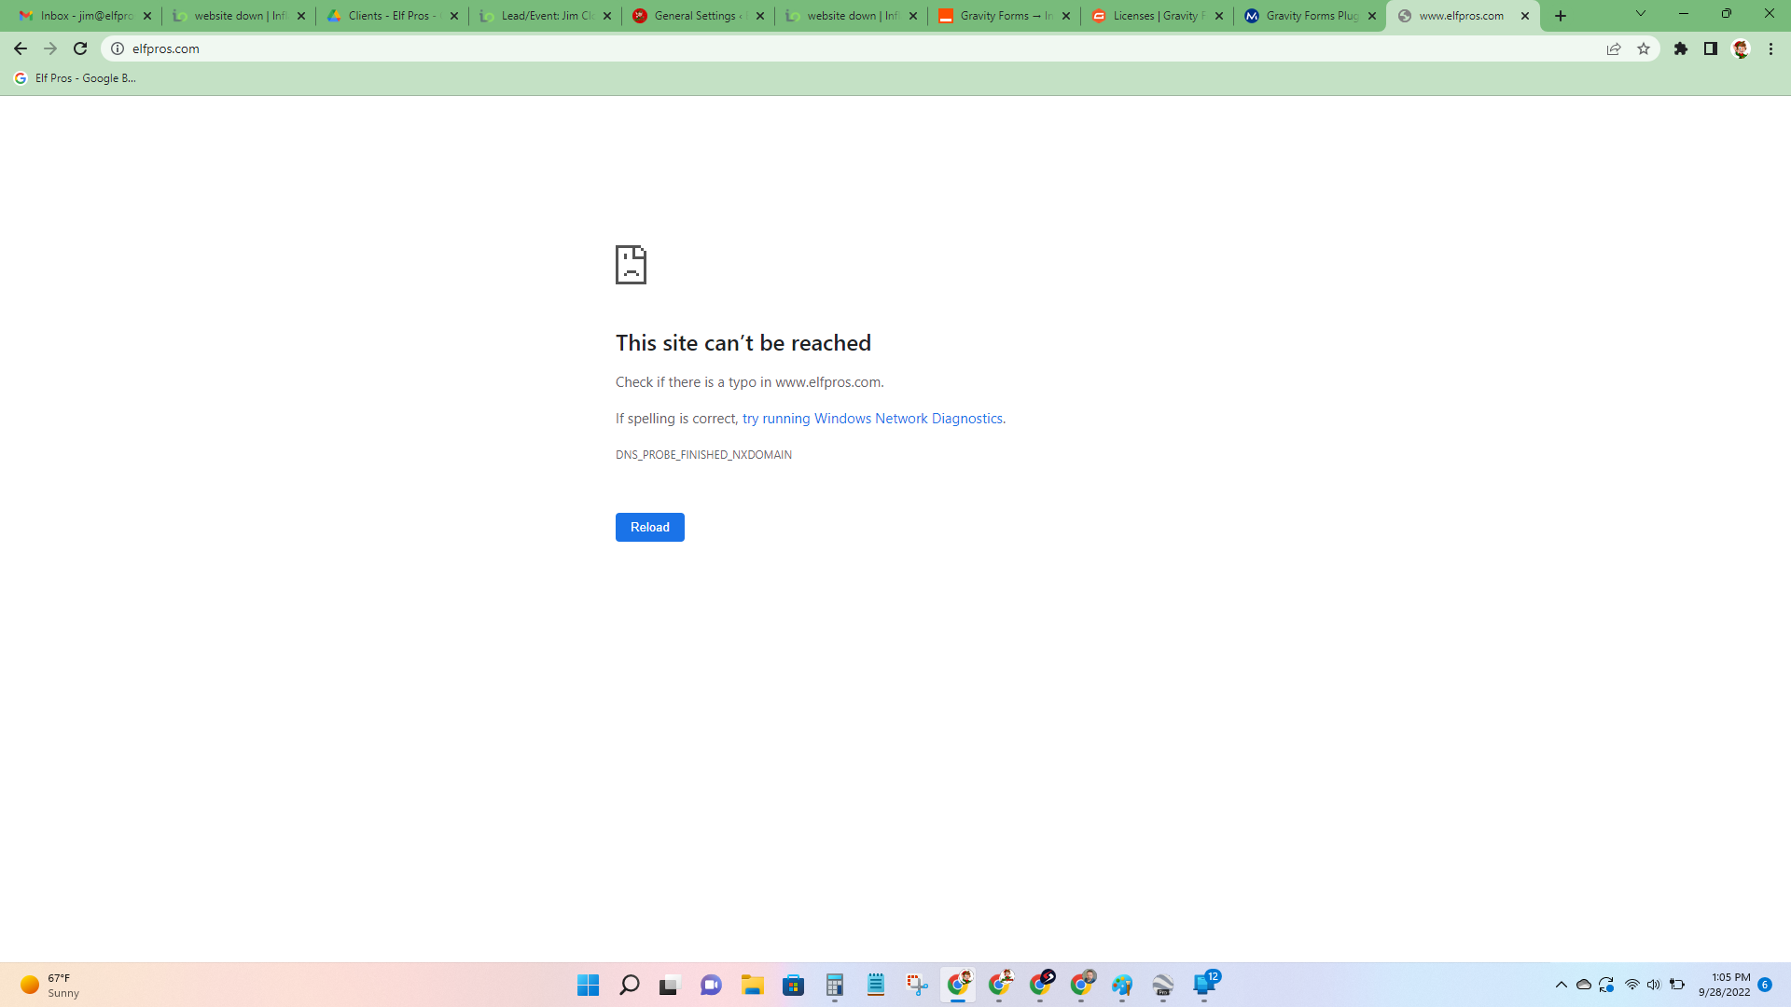This screenshot has width=1791, height=1007.
Task: Open the Extensions puzzle icon
Action: click(1681, 48)
